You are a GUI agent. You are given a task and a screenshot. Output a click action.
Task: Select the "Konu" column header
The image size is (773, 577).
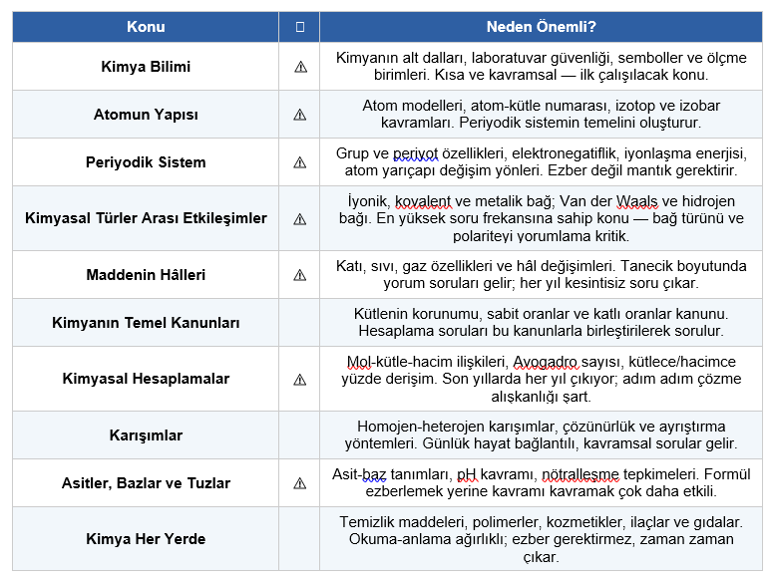pyautogui.click(x=146, y=27)
